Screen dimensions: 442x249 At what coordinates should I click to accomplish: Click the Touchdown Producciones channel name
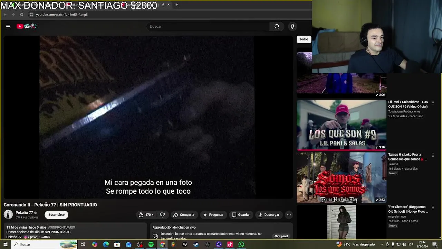pyautogui.click(x=404, y=112)
